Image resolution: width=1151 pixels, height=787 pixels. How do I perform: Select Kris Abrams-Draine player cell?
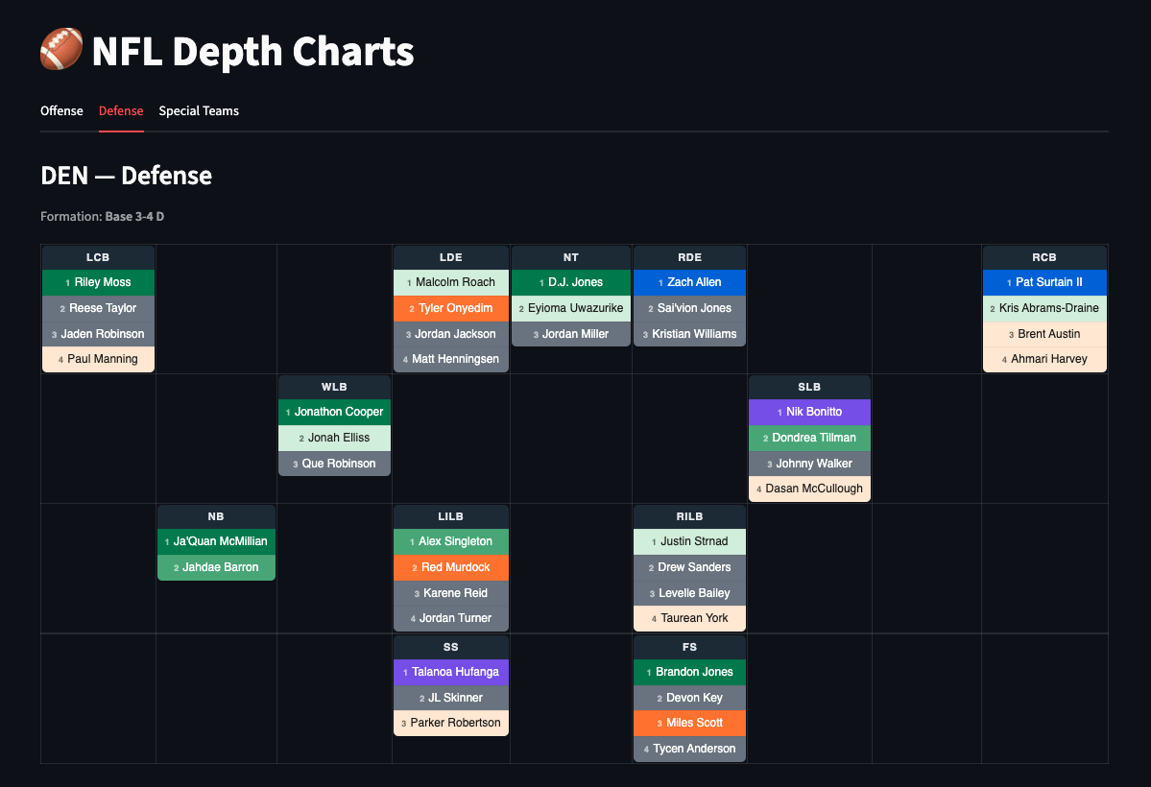pyautogui.click(x=1044, y=308)
